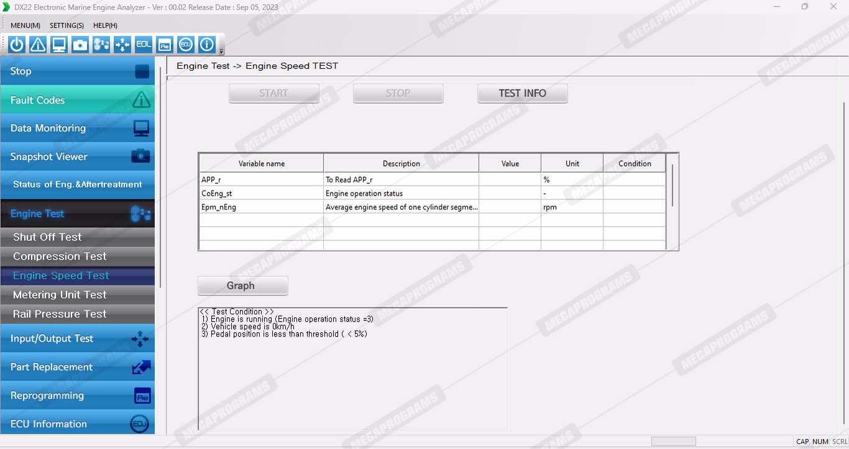The width and height of the screenshot is (849, 449).
Task: Select the input/output arrows toolbar icon
Action: tap(122, 45)
